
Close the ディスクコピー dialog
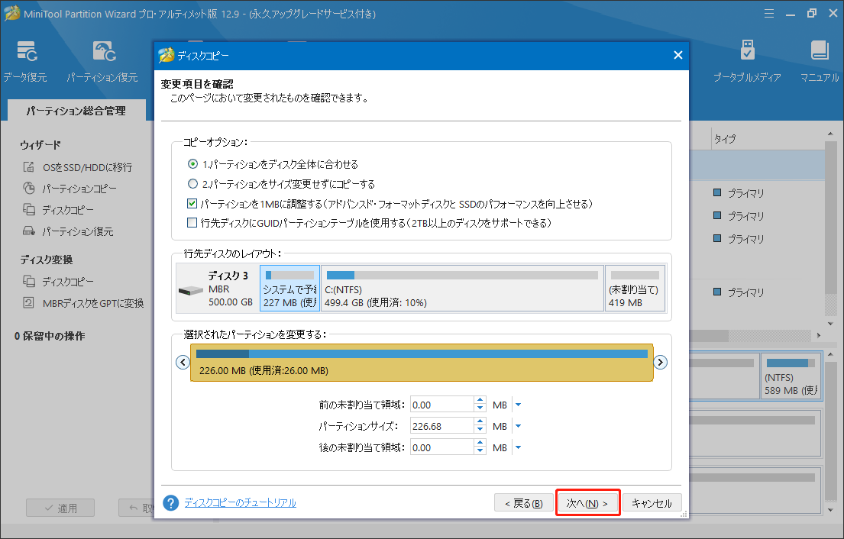click(x=677, y=55)
